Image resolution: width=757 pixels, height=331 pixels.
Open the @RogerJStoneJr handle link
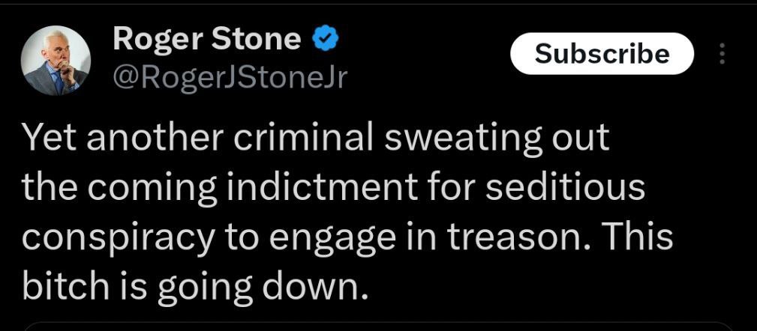(230, 77)
